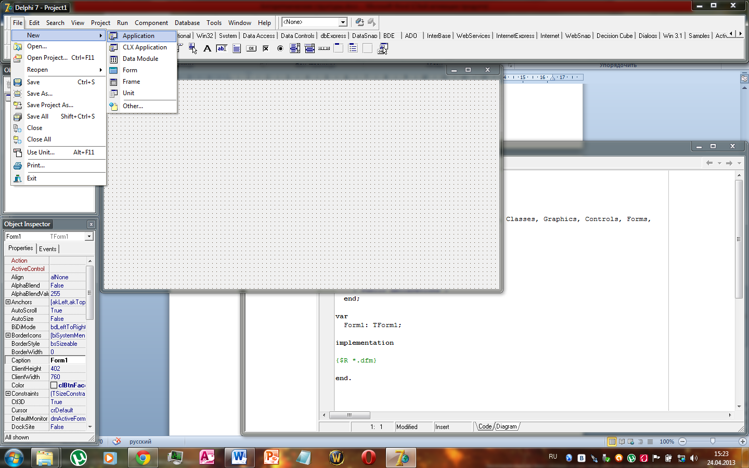Select the RadioButton component icon
749x468 pixels.
pyautogui.click(x=280, y=48)
